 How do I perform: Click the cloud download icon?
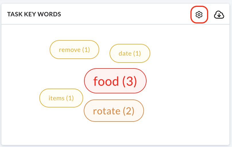coord(219,15)
